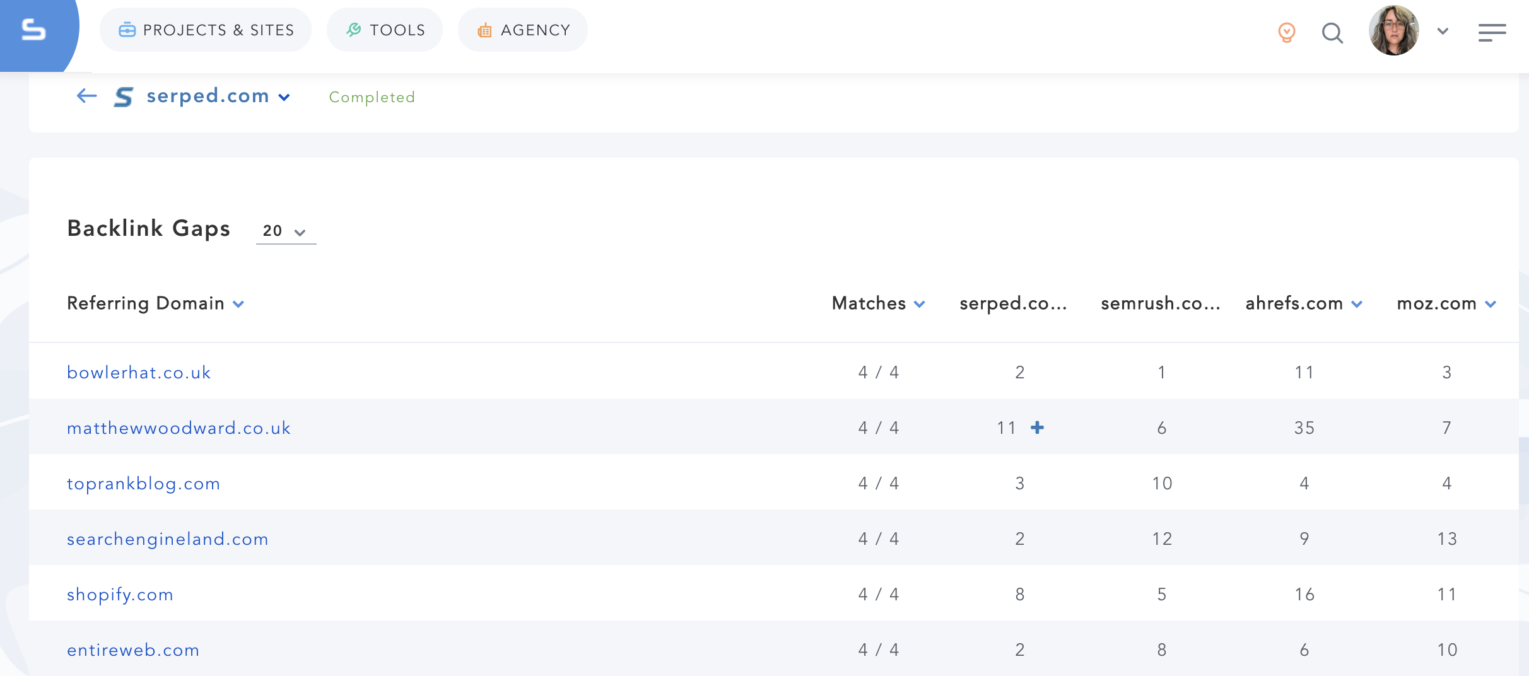Click the briefcase icon in Projects & Sites
Image resolution: width=1529 pixels, height=676 pixels.
pyautogui.click(x=127, y=30)
